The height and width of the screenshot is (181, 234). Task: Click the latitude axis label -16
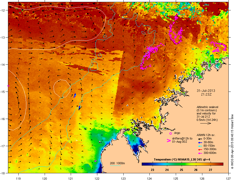3,119
